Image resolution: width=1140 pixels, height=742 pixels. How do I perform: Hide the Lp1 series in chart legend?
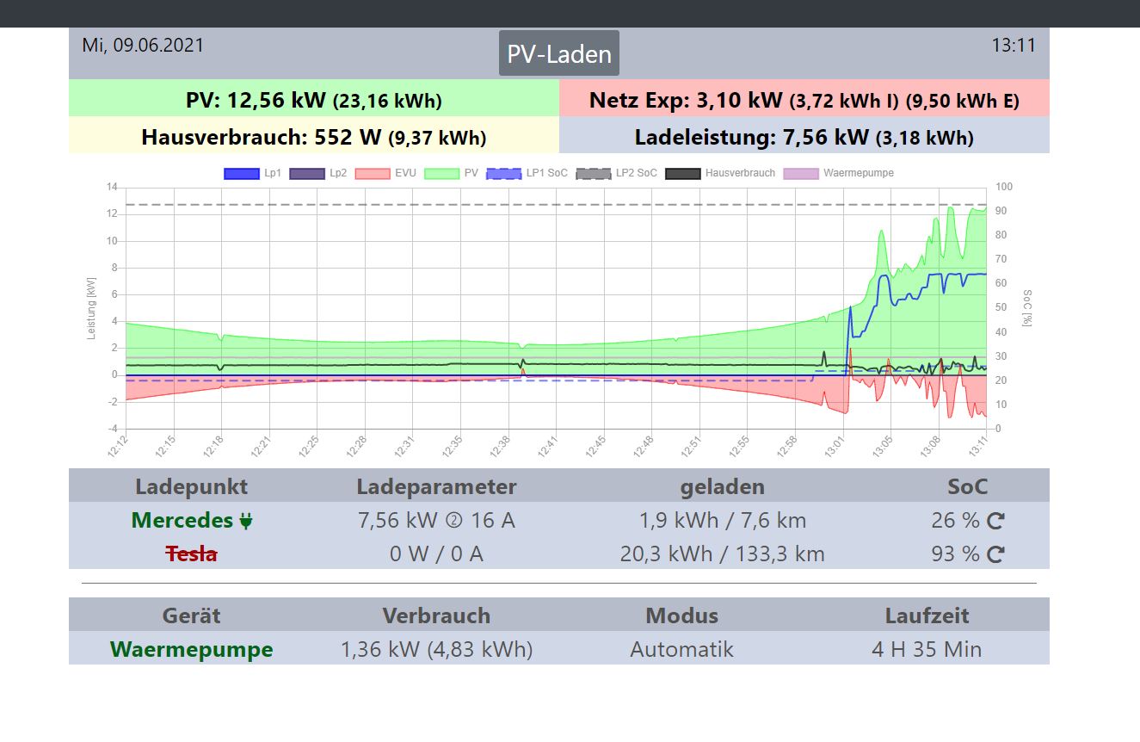(x=253, y=173)
